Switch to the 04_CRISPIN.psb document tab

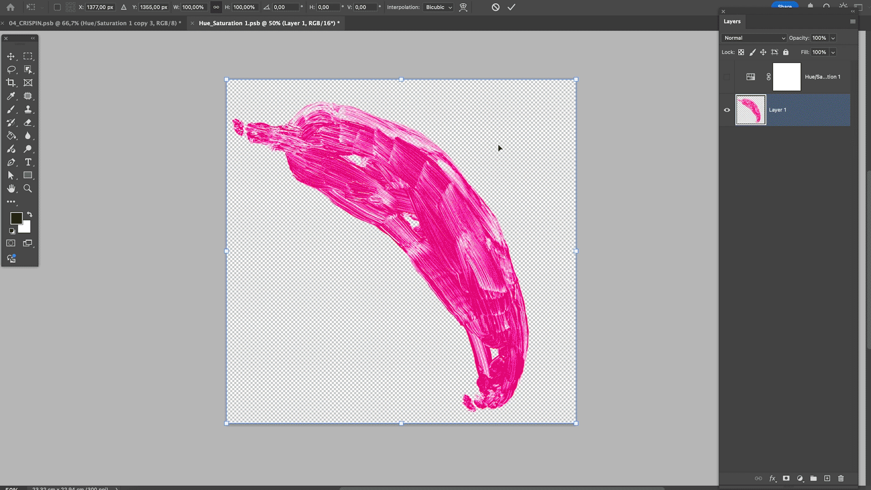pos(94,23)
